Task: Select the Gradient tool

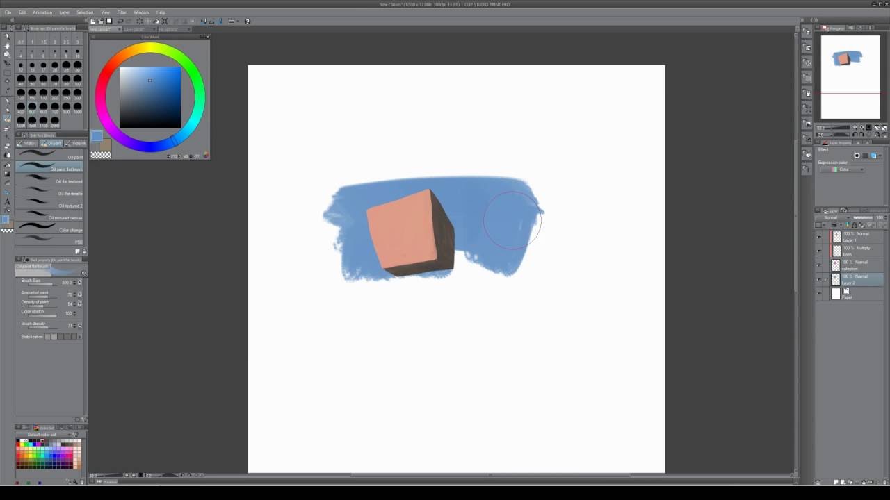Action: [x=8, y=174]
